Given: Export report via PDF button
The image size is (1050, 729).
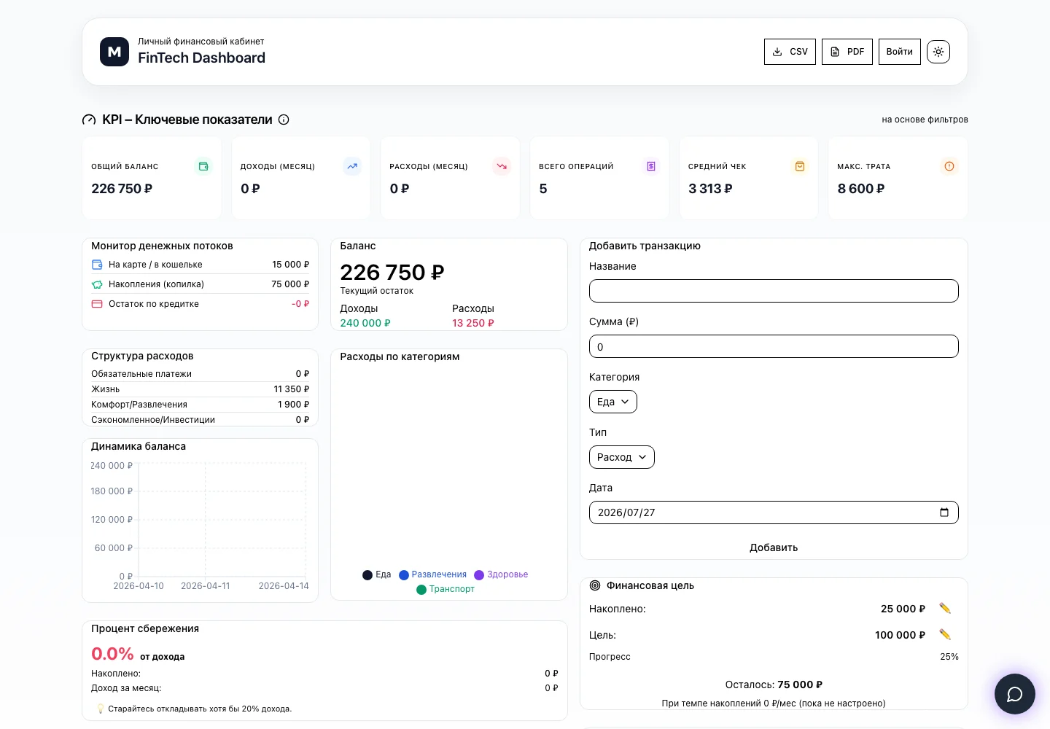Looking at the screenshot, I should coord(847,52).
